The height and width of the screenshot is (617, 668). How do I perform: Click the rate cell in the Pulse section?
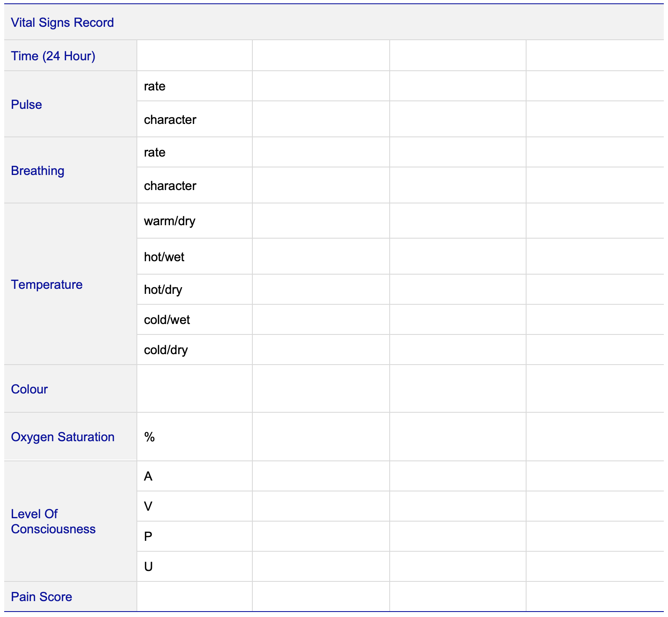(x=154, y=86)
